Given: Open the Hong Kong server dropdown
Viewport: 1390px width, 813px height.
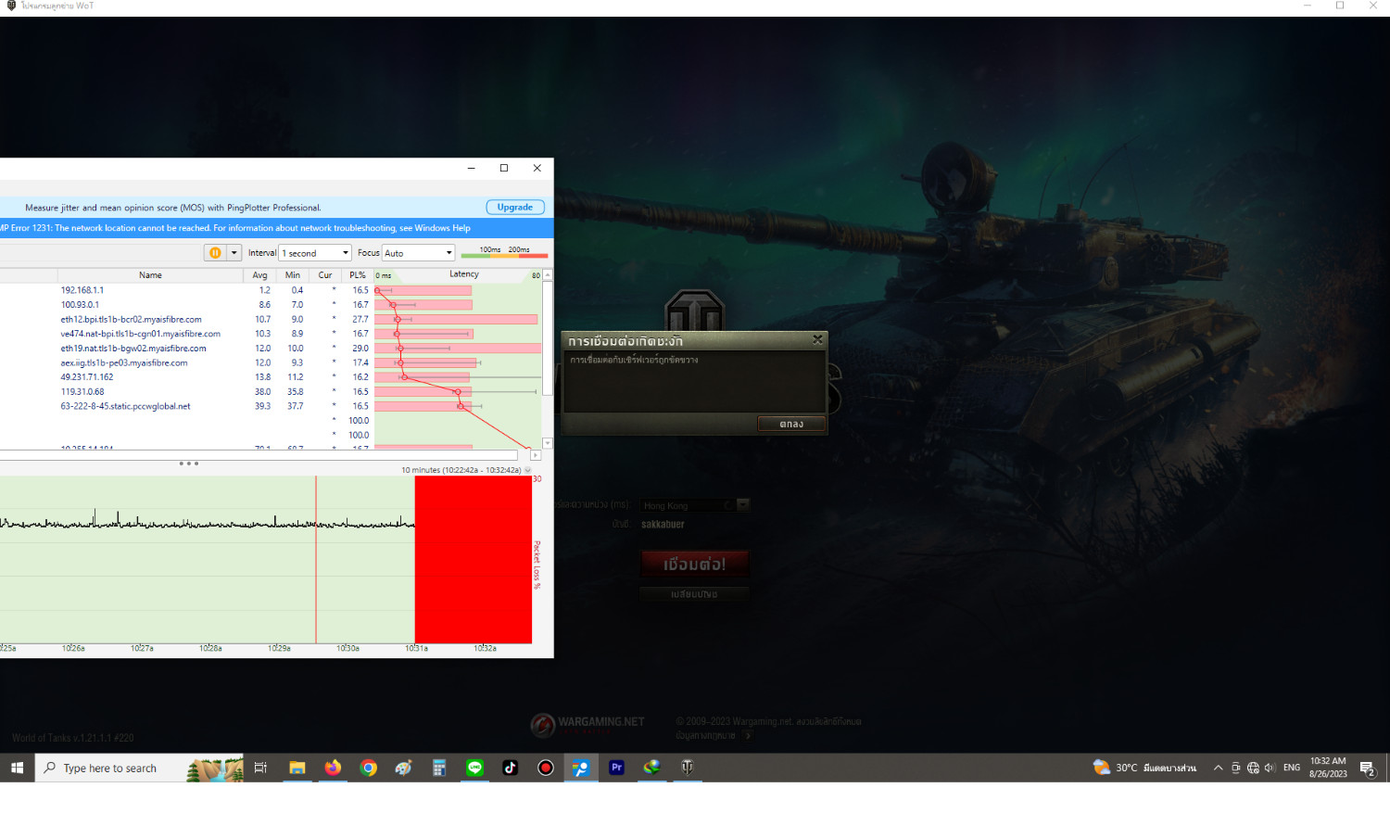Looking at the screenshot, I should 742,505.
